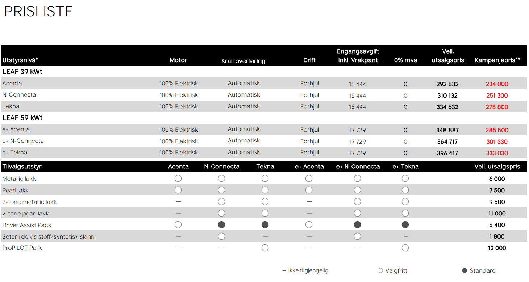Choose 2-tone metallic lakk for N-Connecta
This screenshot has height=282, width=529.
pos(222,202)
